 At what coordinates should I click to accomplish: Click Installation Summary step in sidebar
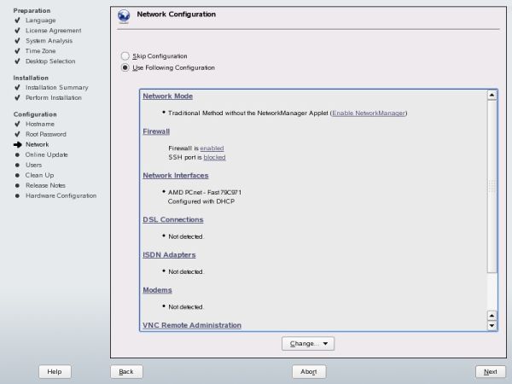point(57,88)
